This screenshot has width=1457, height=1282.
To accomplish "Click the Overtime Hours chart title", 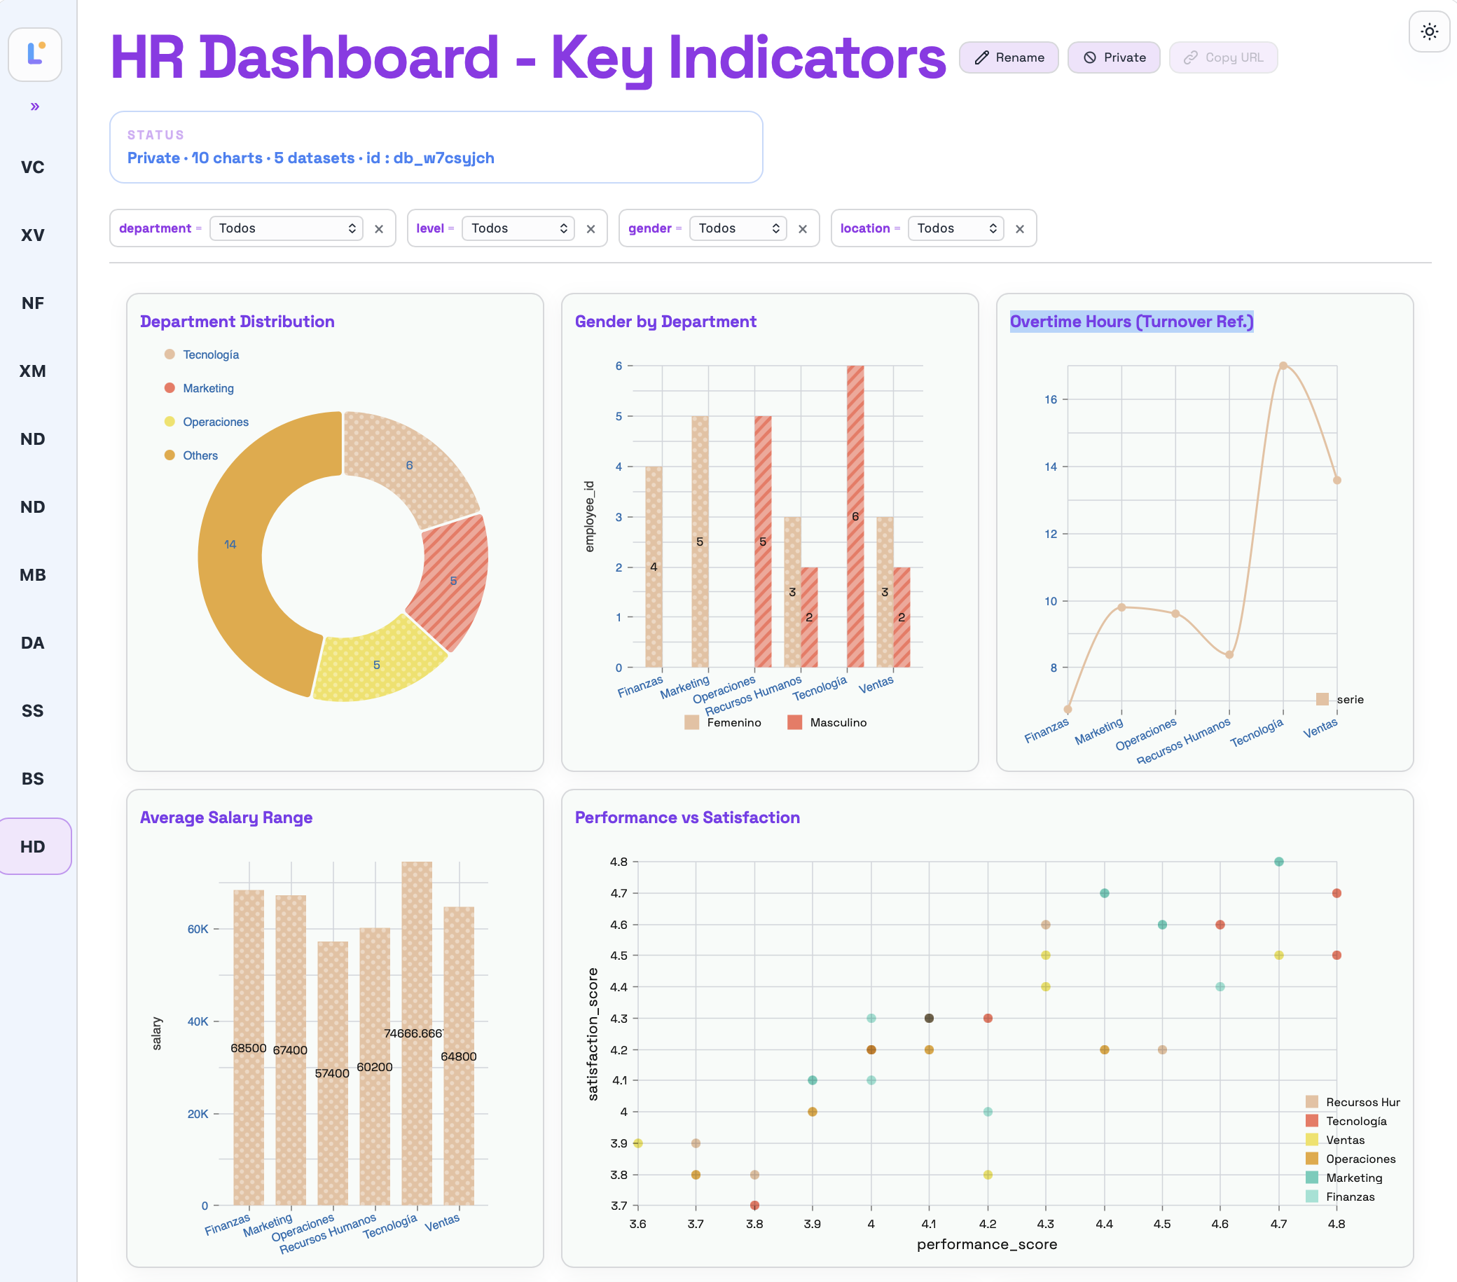I will pos(1131,322).
